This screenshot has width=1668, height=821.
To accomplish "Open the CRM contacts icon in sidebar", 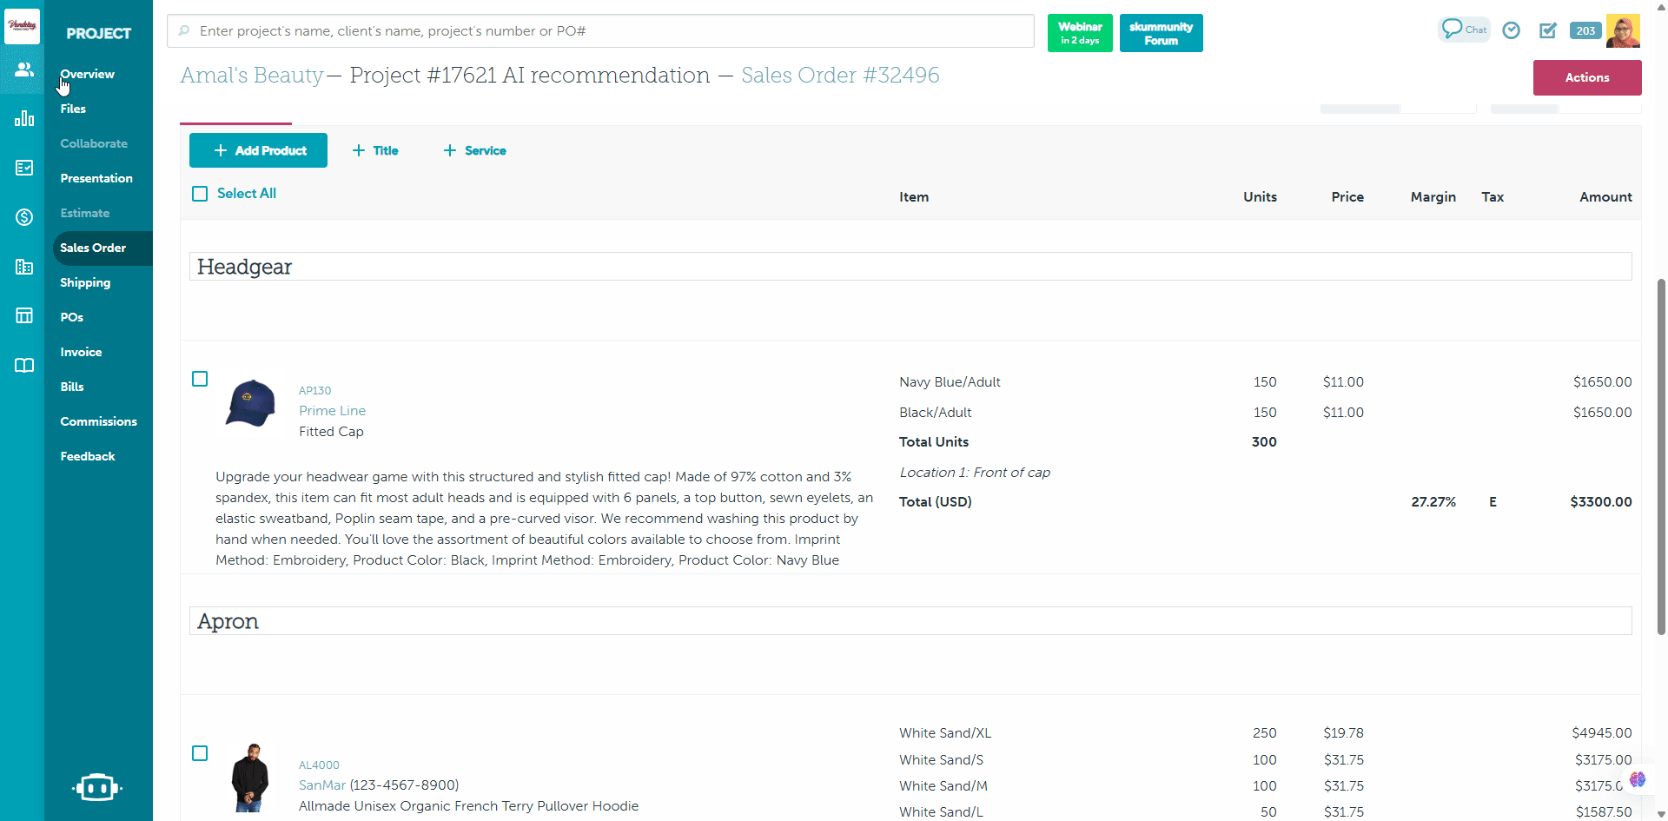I will click(23, 70).
